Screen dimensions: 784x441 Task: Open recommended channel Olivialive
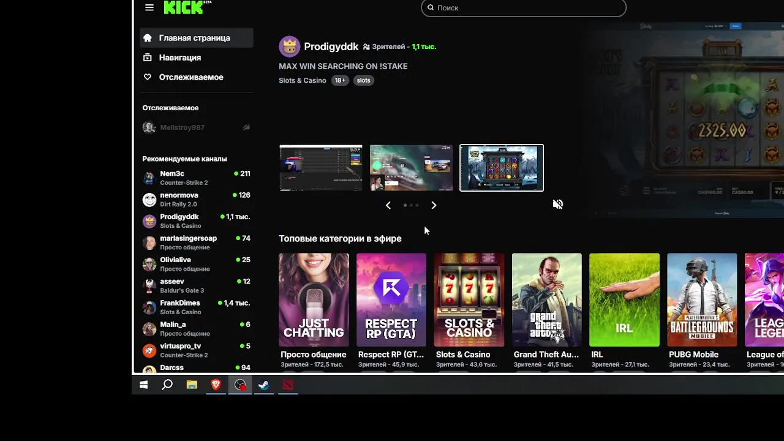coord(196,264)
